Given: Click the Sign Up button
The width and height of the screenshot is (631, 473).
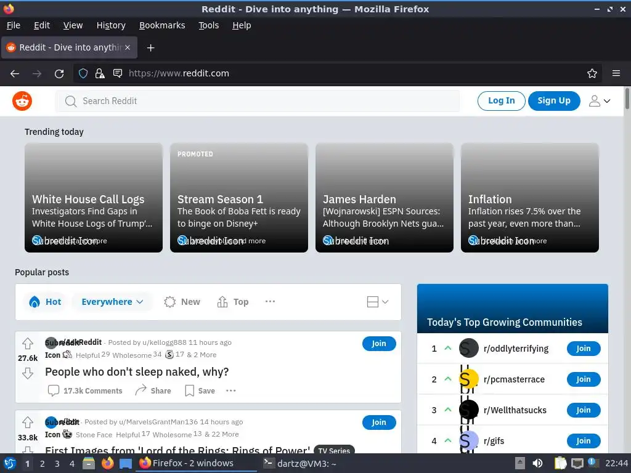Looking at the screenshot, I should coord(554,100).
